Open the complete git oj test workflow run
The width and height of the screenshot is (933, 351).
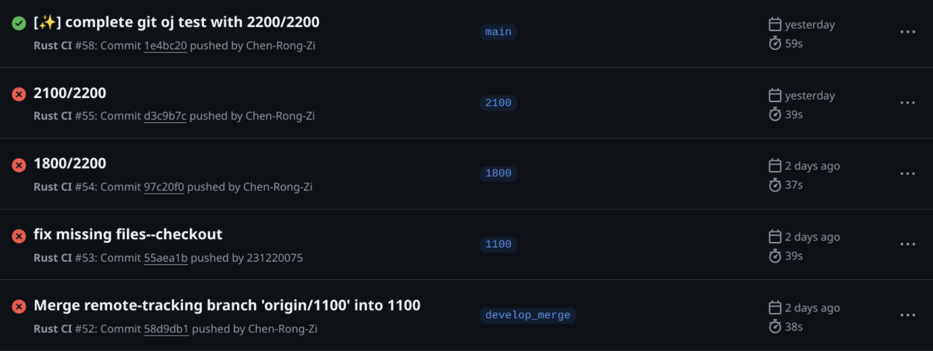(x=176, y=22)
